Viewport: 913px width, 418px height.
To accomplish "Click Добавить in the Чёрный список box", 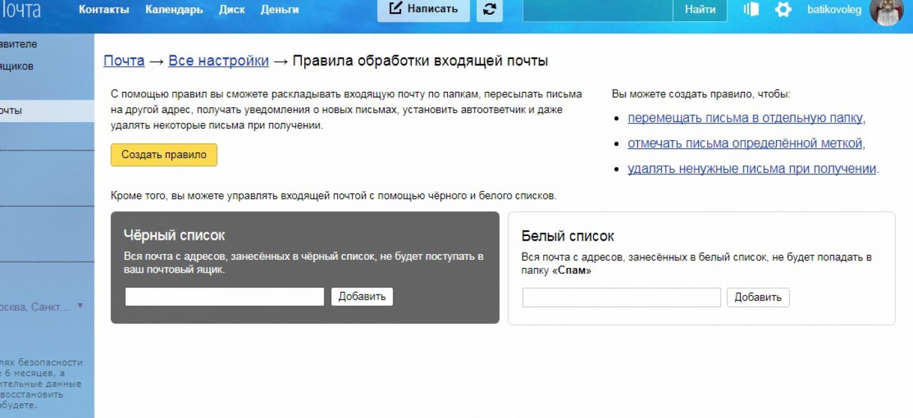I will pyautogui.click(x=362, y=296).
